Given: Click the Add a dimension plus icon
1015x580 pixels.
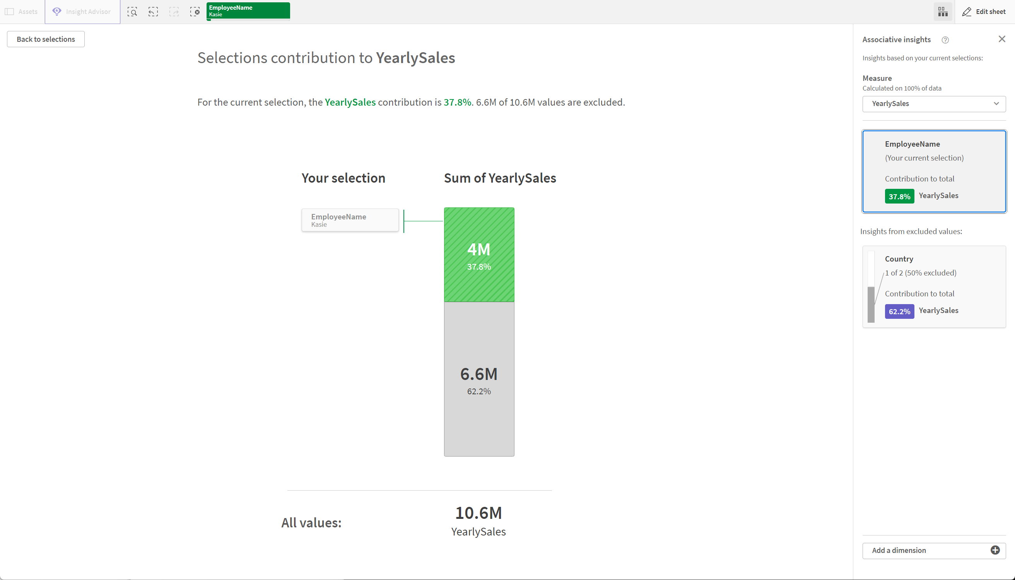Looking at the screenshot, I should [x=996, y=551].
